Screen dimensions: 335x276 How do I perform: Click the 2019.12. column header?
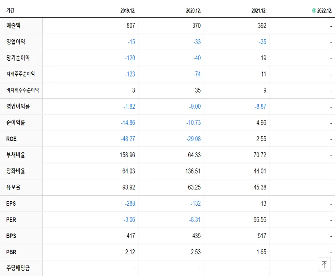[x=128, y=10]
